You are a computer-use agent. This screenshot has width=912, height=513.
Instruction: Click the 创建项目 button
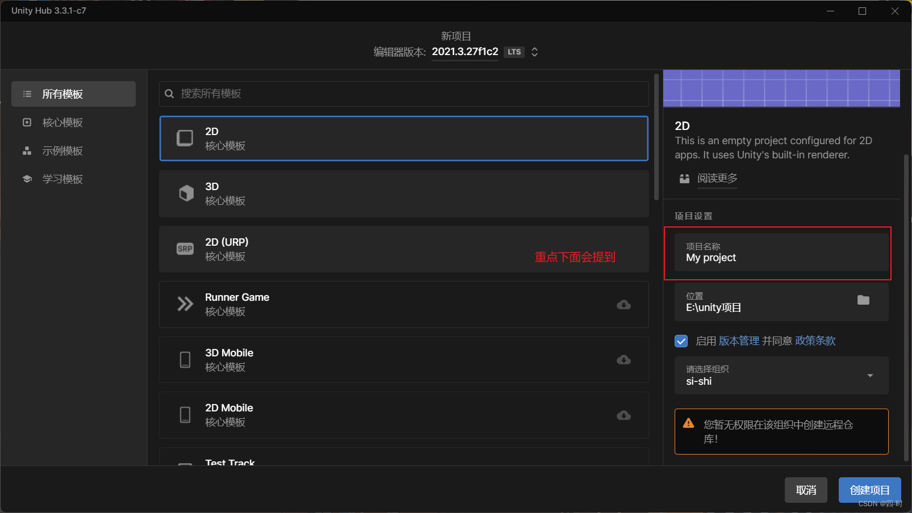point(869,490)
